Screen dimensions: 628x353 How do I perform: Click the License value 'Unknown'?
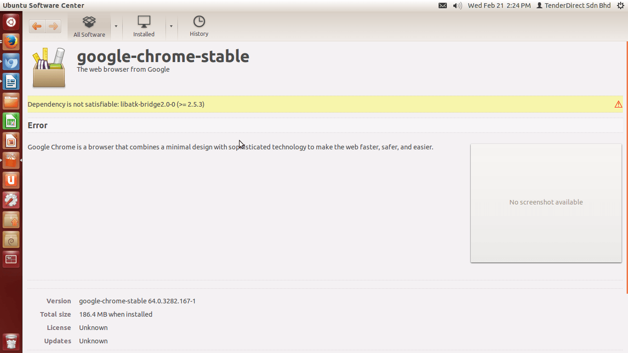coord(93,328)
